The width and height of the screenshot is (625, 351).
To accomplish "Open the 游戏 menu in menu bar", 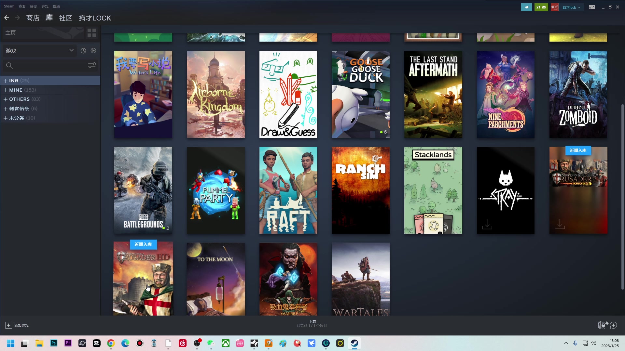I will point(45,6).
